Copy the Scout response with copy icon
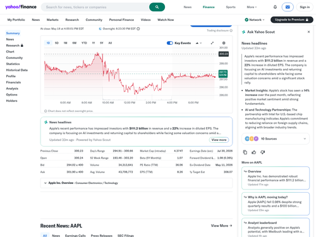Image resolution: width=316 pixels, height=237 pixels. (x=245, y=152)
